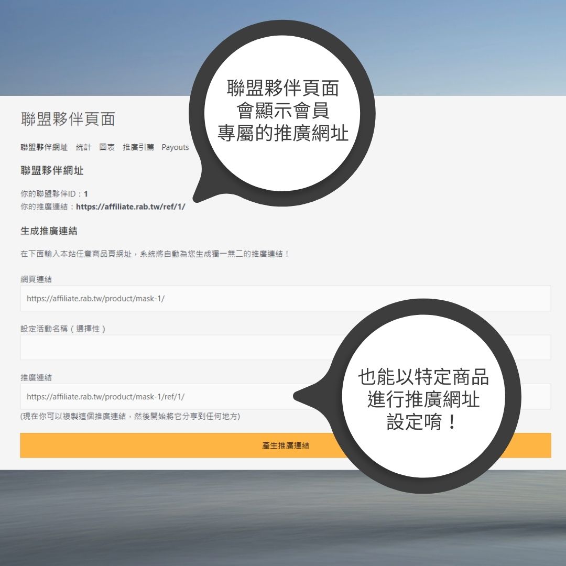Click the 網頁連結 field label
This screenshot has height=566, width=566.
coord(36,279)
